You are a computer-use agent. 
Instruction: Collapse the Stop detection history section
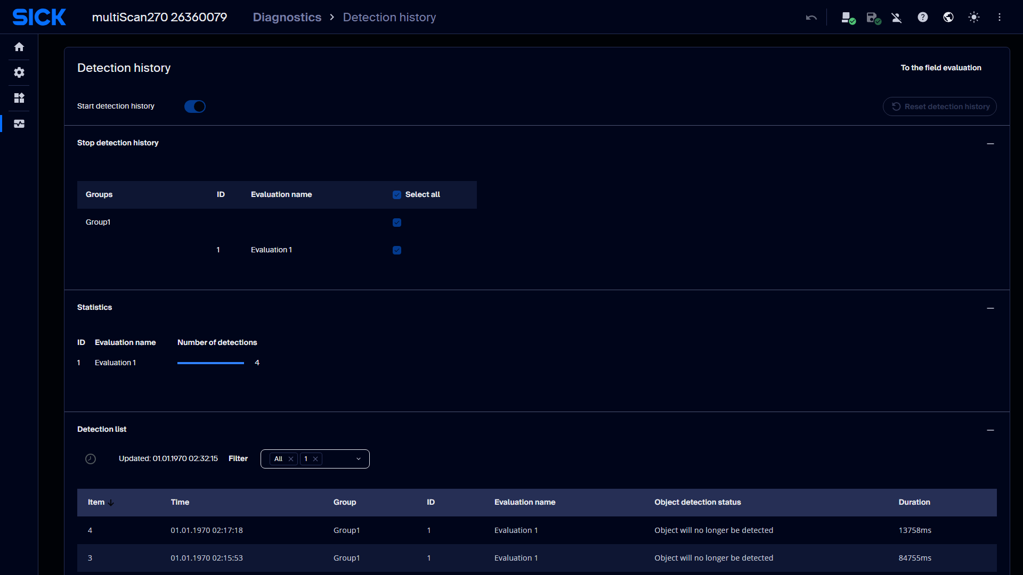990,144
